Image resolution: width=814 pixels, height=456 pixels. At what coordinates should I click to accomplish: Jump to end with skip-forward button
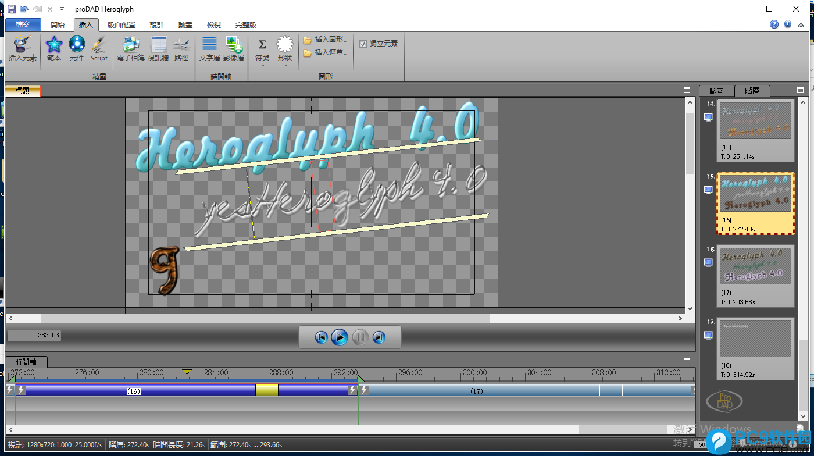379,337
